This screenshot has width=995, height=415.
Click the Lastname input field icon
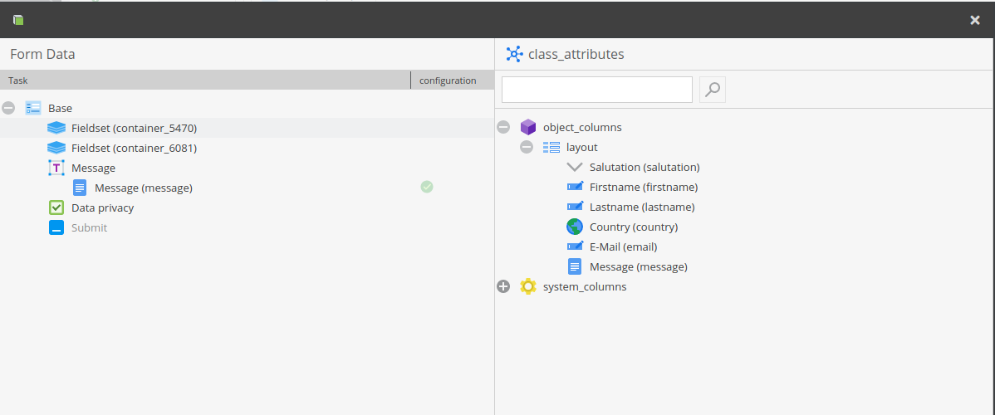point(575,206)
